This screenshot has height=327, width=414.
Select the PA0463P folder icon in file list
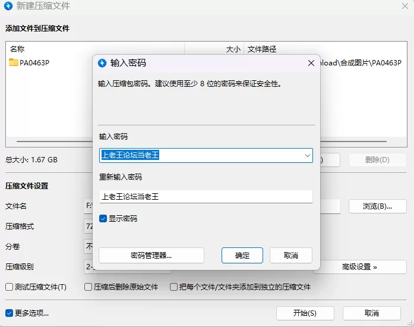click(x=13, y=62)
